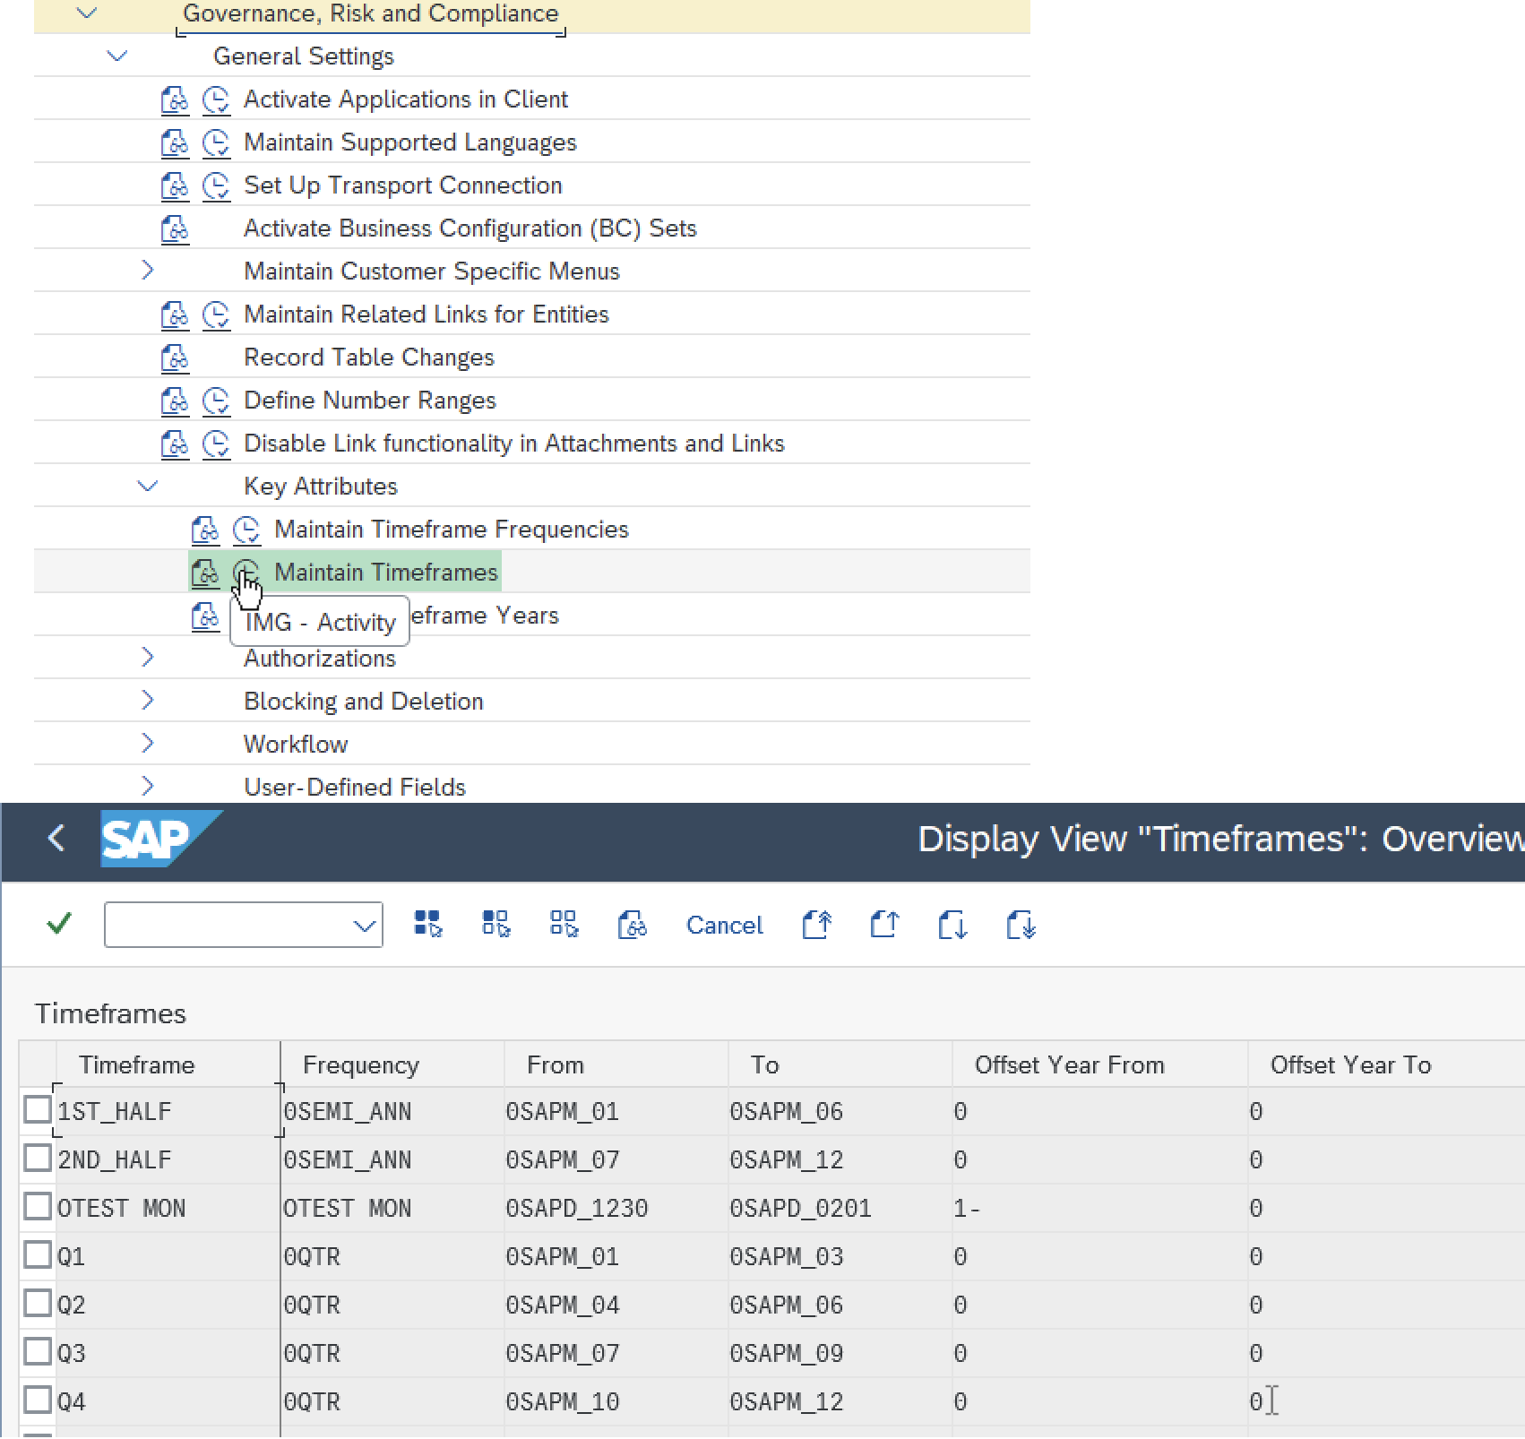Execute activity icon for Disable Link functionality

click(216, 444)
